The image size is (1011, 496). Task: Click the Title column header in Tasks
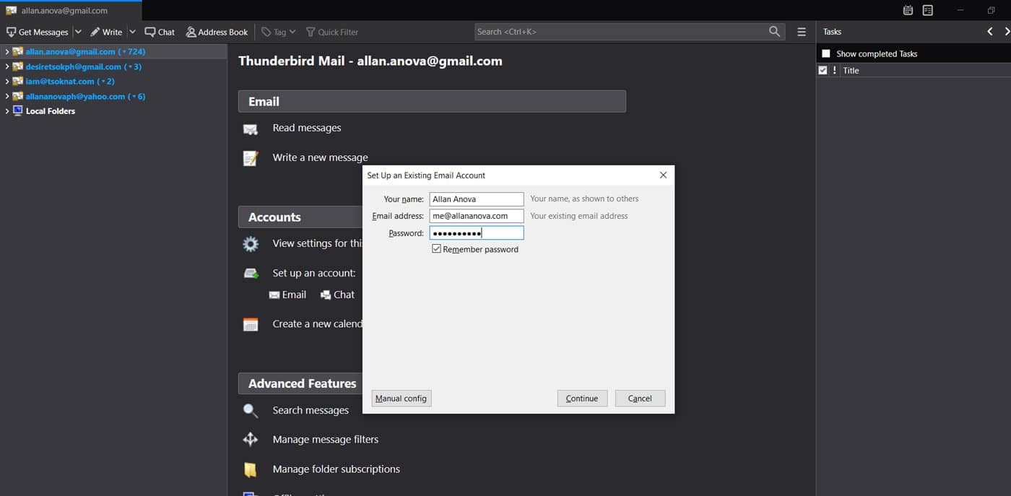pos(925,70)
